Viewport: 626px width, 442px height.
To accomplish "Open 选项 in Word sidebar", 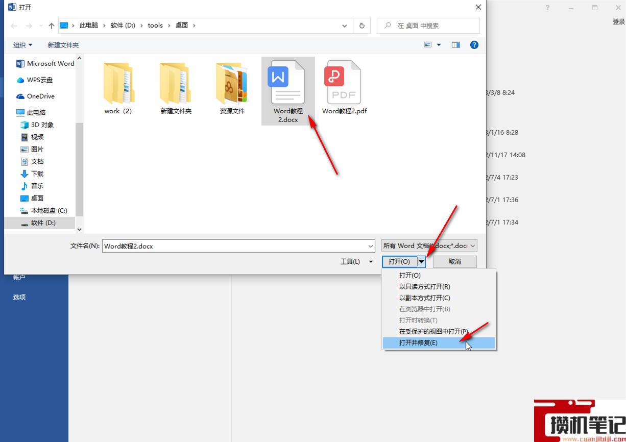I will [19, 297].
